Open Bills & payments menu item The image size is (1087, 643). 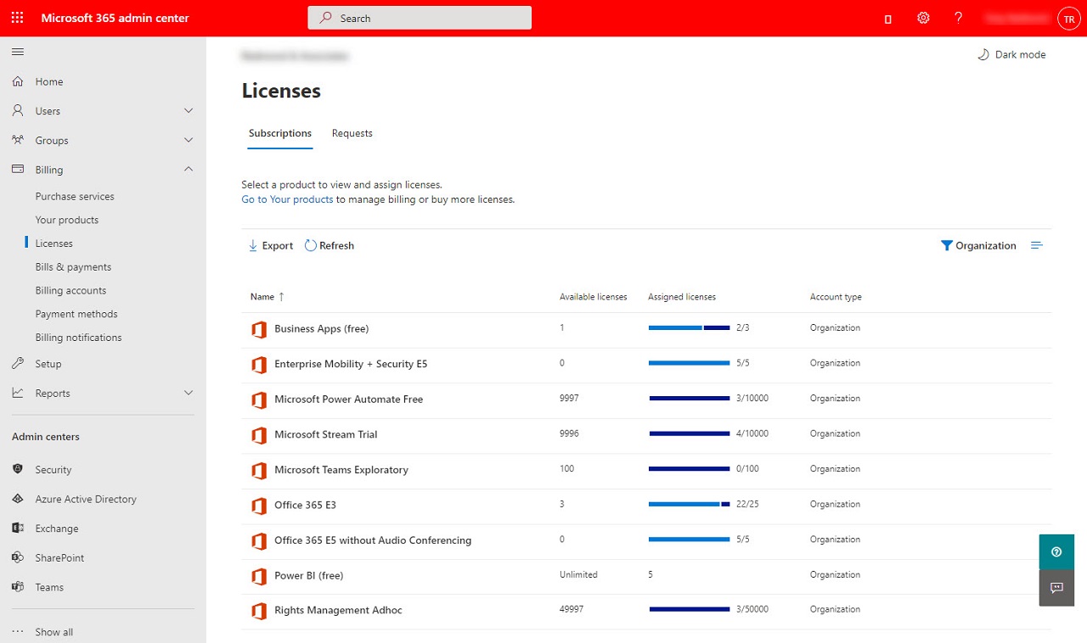click(x=73, y=266)
